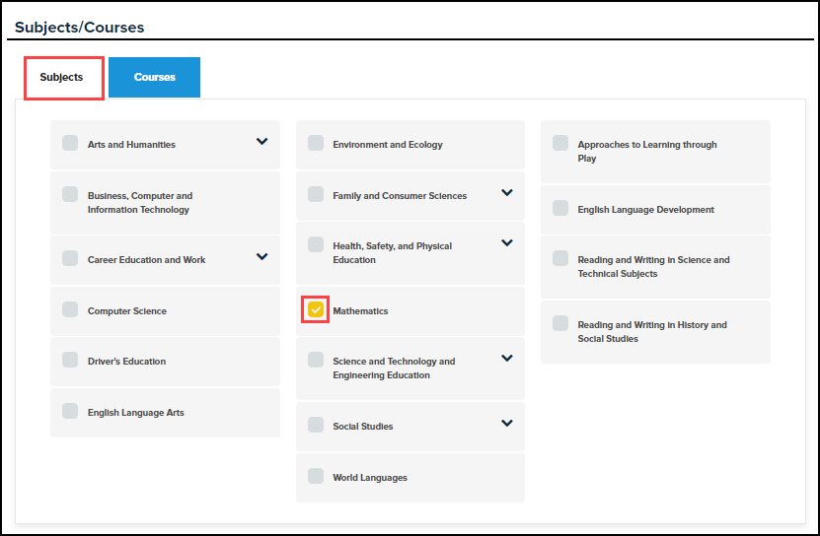Expand Family and Consumer Sciences chevron
Screen dimensions: 820x536
[507, 193]
